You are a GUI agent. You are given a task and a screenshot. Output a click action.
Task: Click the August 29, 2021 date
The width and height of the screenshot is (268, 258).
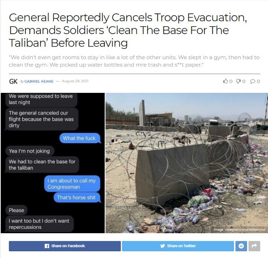(x=75, y=81)
